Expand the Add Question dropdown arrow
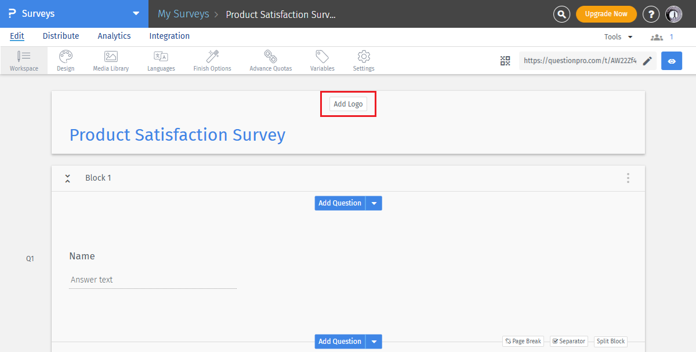The image size is (696, 352). click(x=374, y=203)
